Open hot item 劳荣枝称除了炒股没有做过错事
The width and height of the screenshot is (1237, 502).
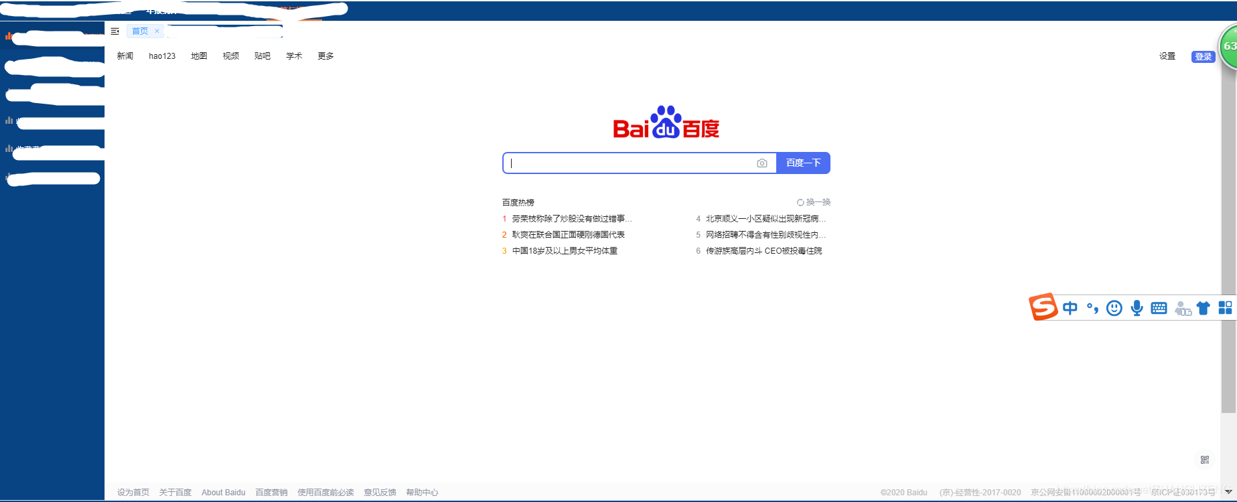point(572,219)
